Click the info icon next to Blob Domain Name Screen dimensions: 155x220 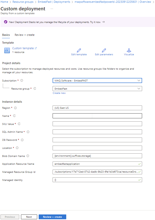click(28, 156)
